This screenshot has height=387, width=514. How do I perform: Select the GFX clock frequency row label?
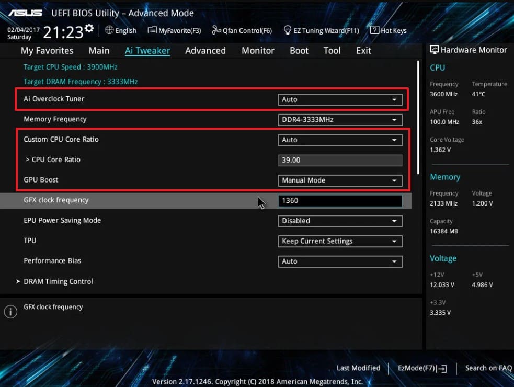[x=56, y=200]
